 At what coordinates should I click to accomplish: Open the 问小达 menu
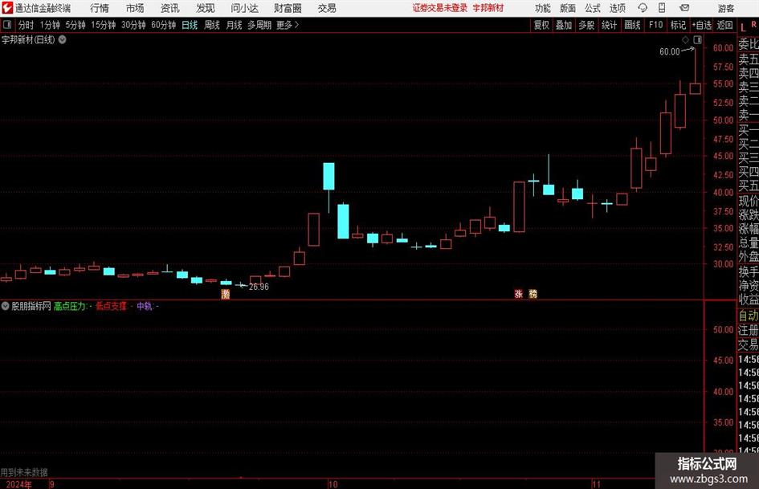tap(244, 8)
